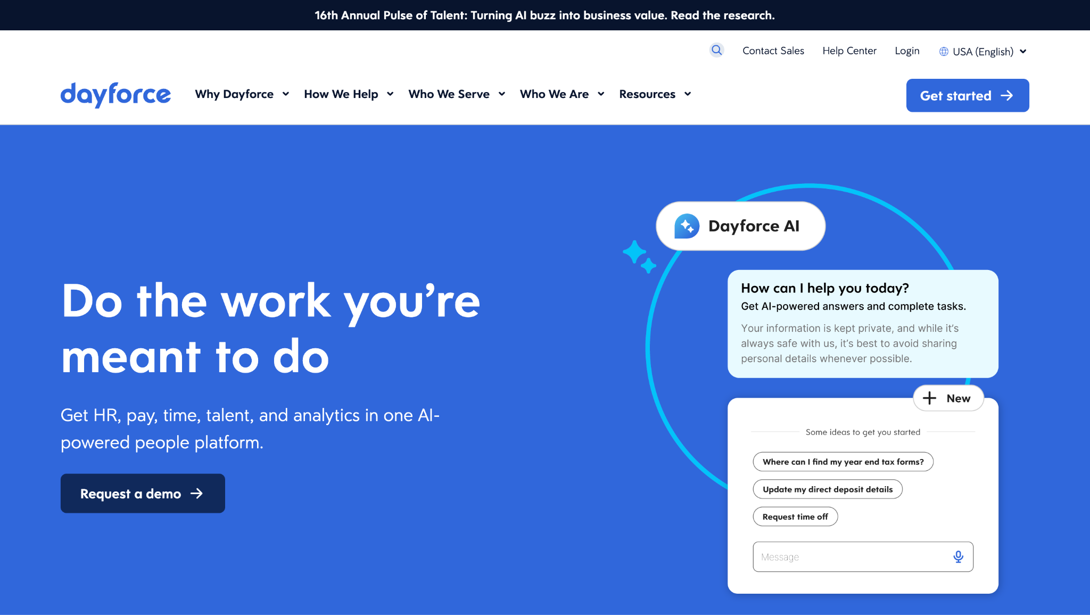Image resolution: width=1090 pixels, height=615 pixels.
Task: Open the Help Center link
Action: (x=849, y=51)
